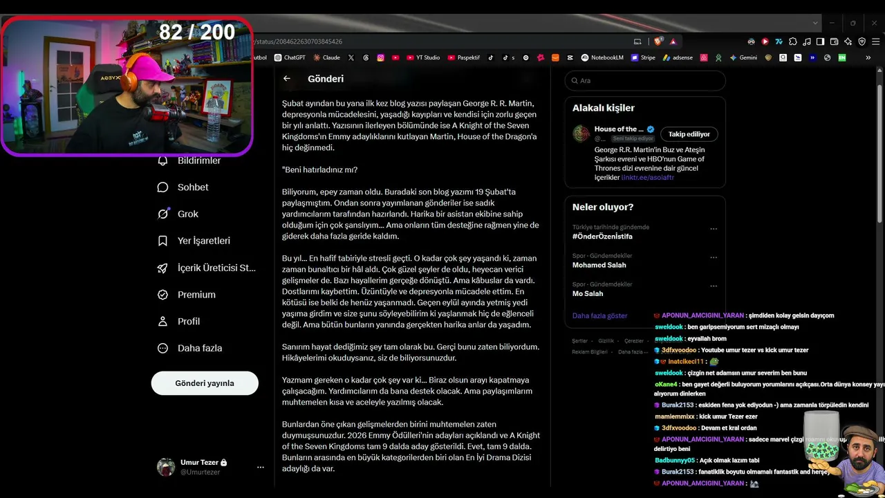Image resolution: width=885 pixels, height=498 pixels.
Task: Open the NotebookLM bookmark
Action: pyautogui.click(x=602, y=57)
